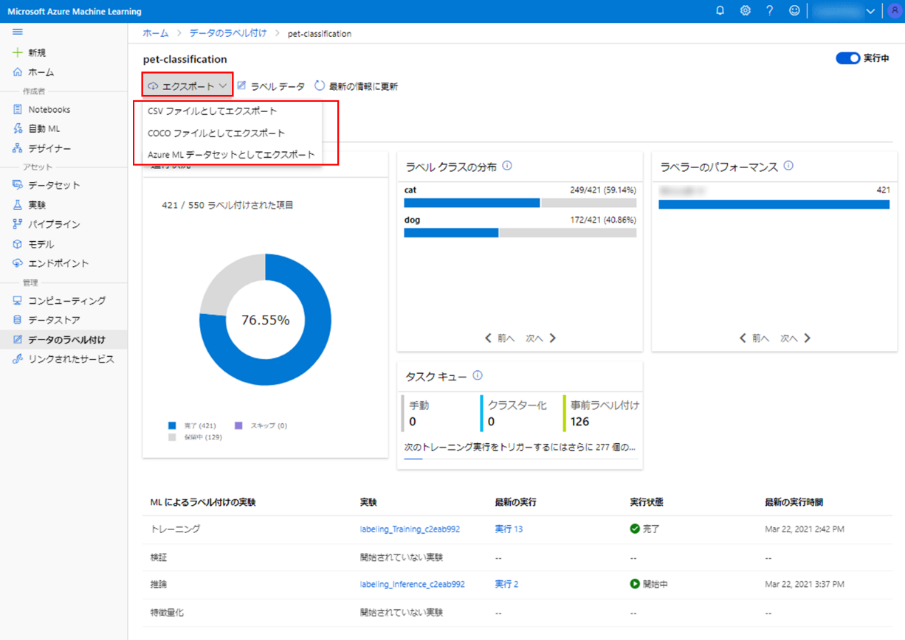The image size is (905, 640).
Task: Click the refresh icon for 最新の情報に更新
Action: (x=320, y=86)
